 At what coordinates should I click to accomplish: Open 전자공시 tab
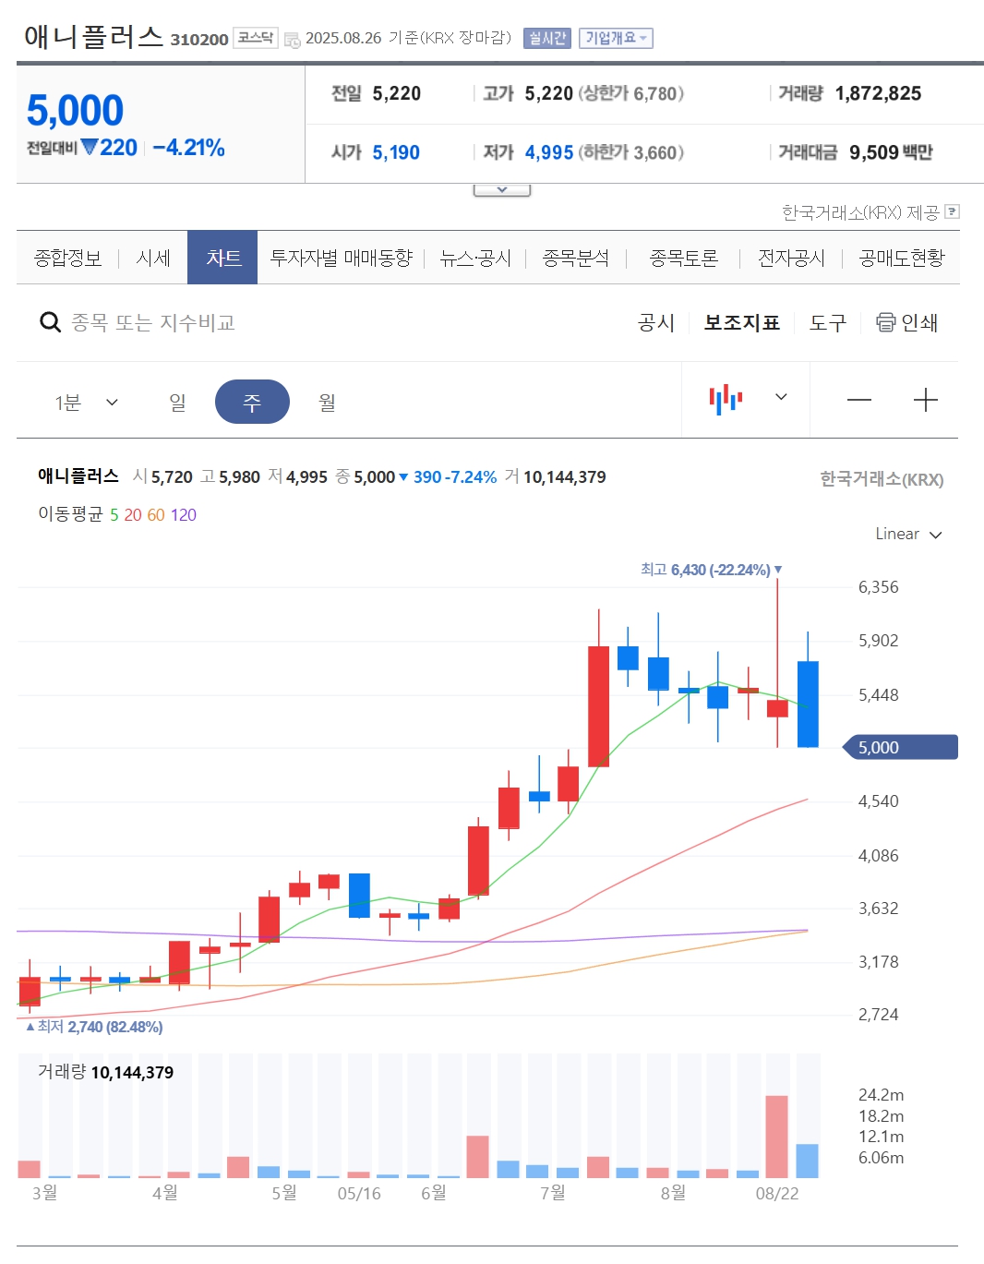coord(791,258)
